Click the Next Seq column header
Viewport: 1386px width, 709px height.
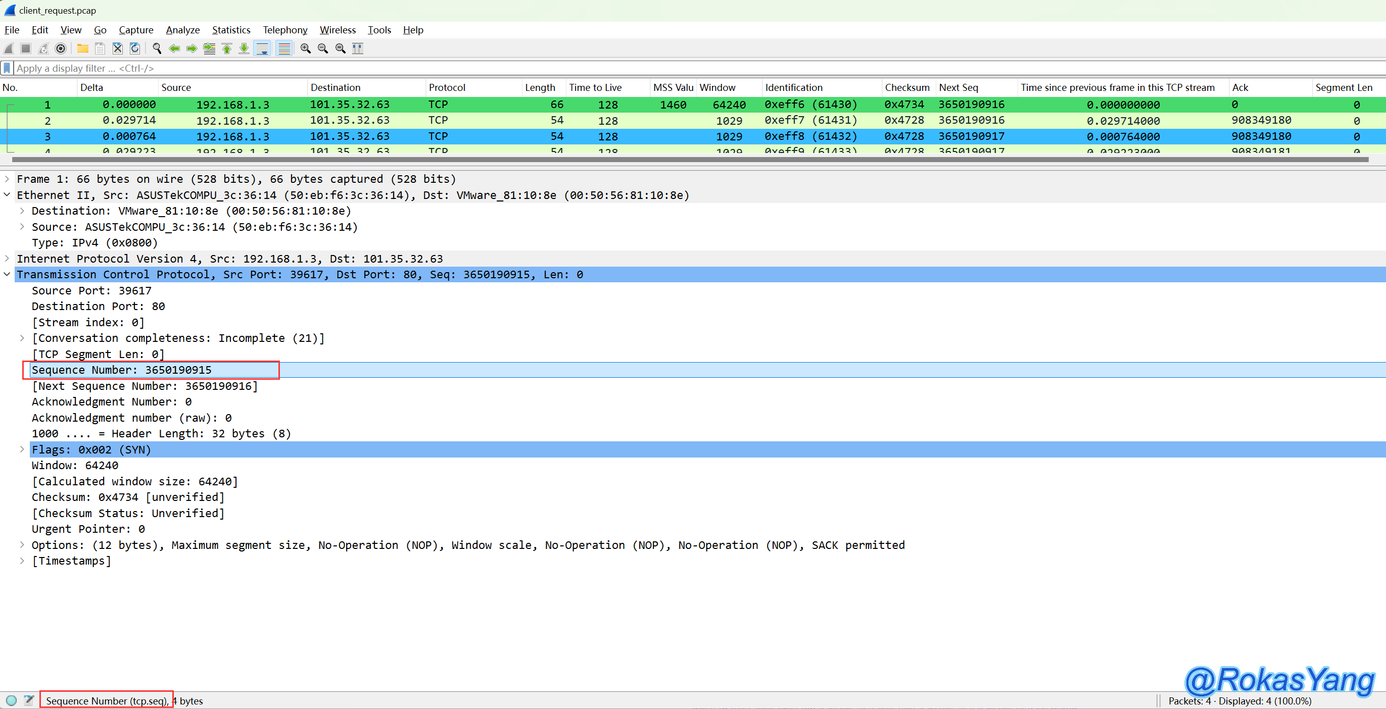click(958, 88)
